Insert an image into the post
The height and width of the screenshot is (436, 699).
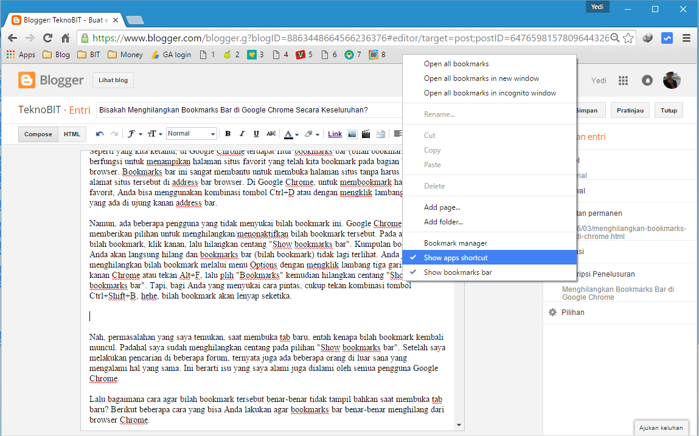[x=352, y=134]
